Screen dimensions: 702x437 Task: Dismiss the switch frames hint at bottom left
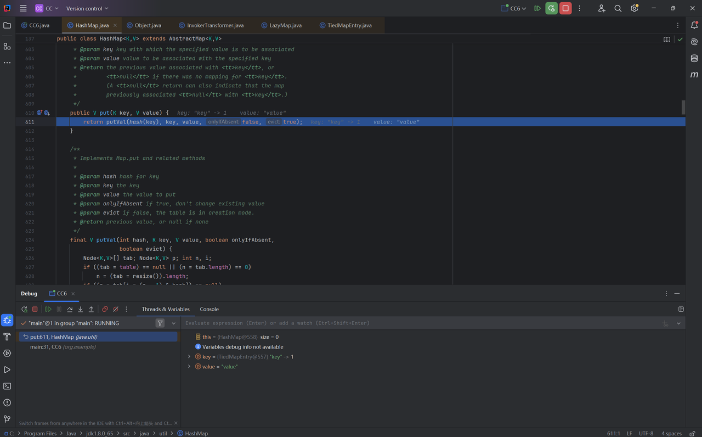175,423
